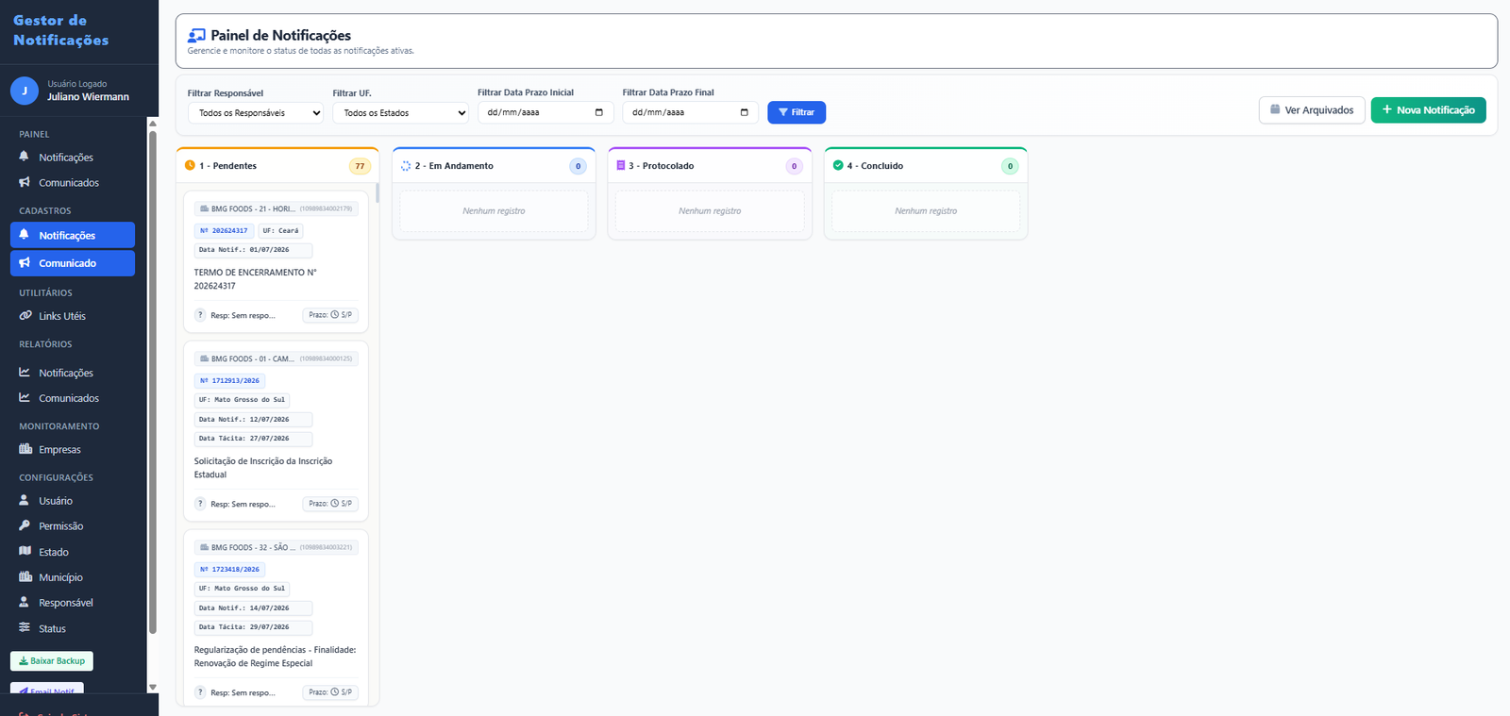Select highlighted Comunicado under Cadastros
This screenshot has height=716, width=1510.
coord(73,263)
